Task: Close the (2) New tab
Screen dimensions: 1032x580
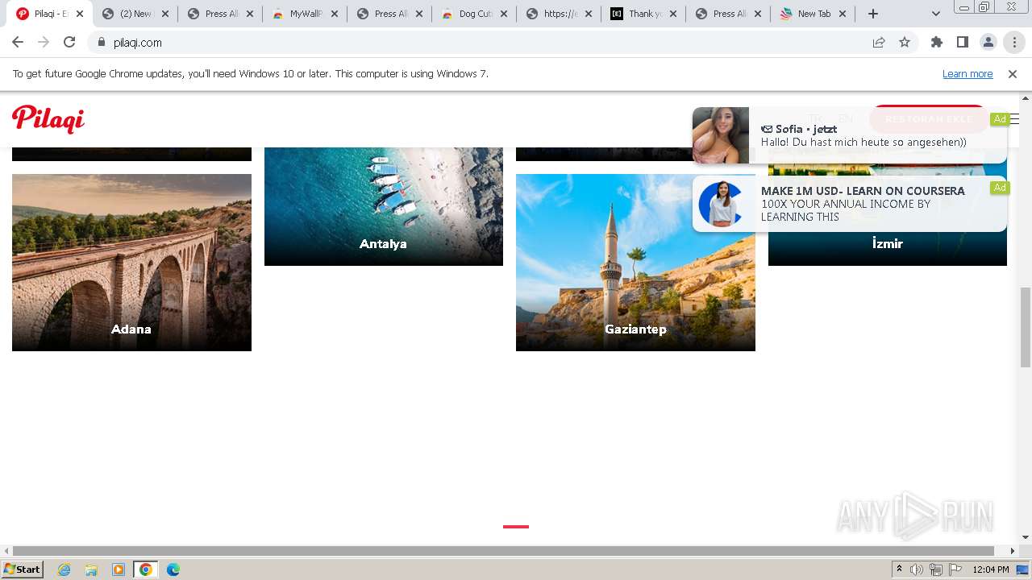Action: point(164,14)
